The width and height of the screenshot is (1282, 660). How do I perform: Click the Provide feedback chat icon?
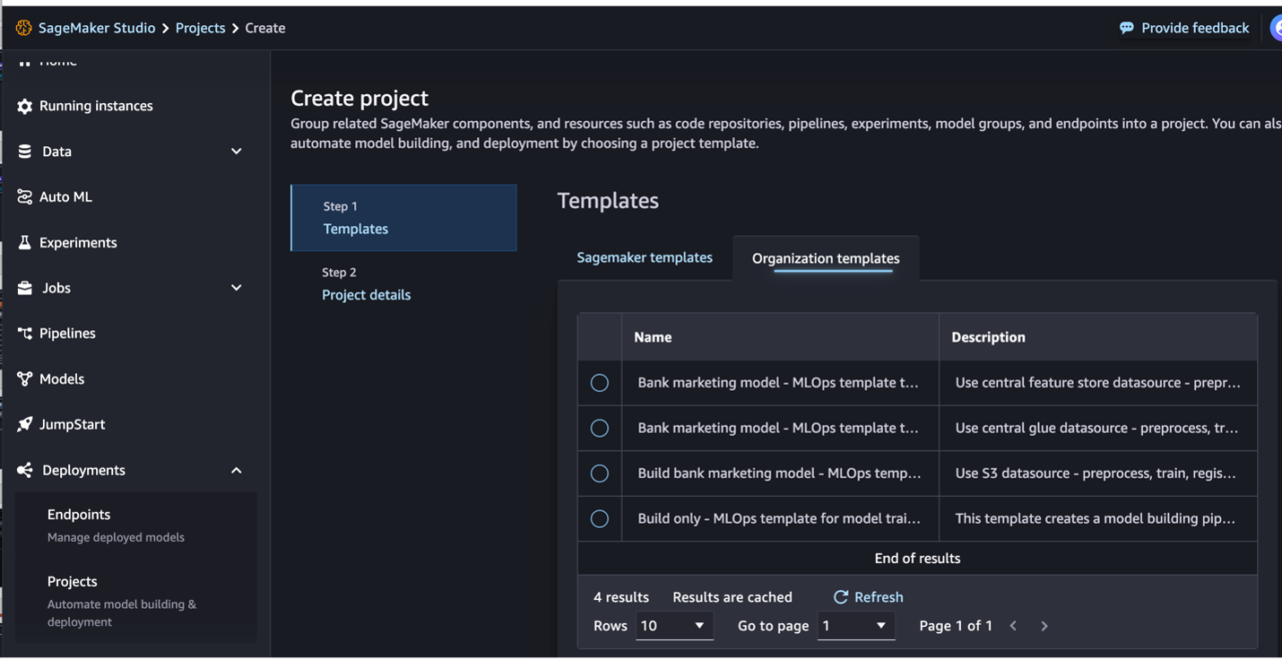click(x=1127, y=28)
